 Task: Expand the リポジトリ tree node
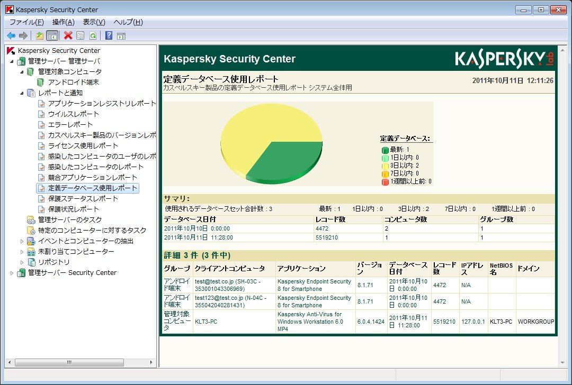pyautogui.click(x=22, y=262)
